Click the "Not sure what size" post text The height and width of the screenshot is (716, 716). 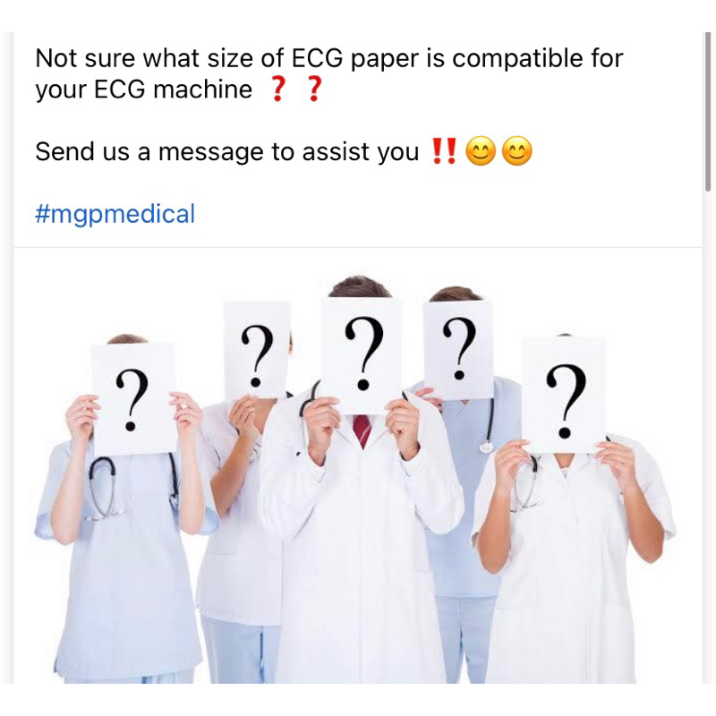(329, 58)
